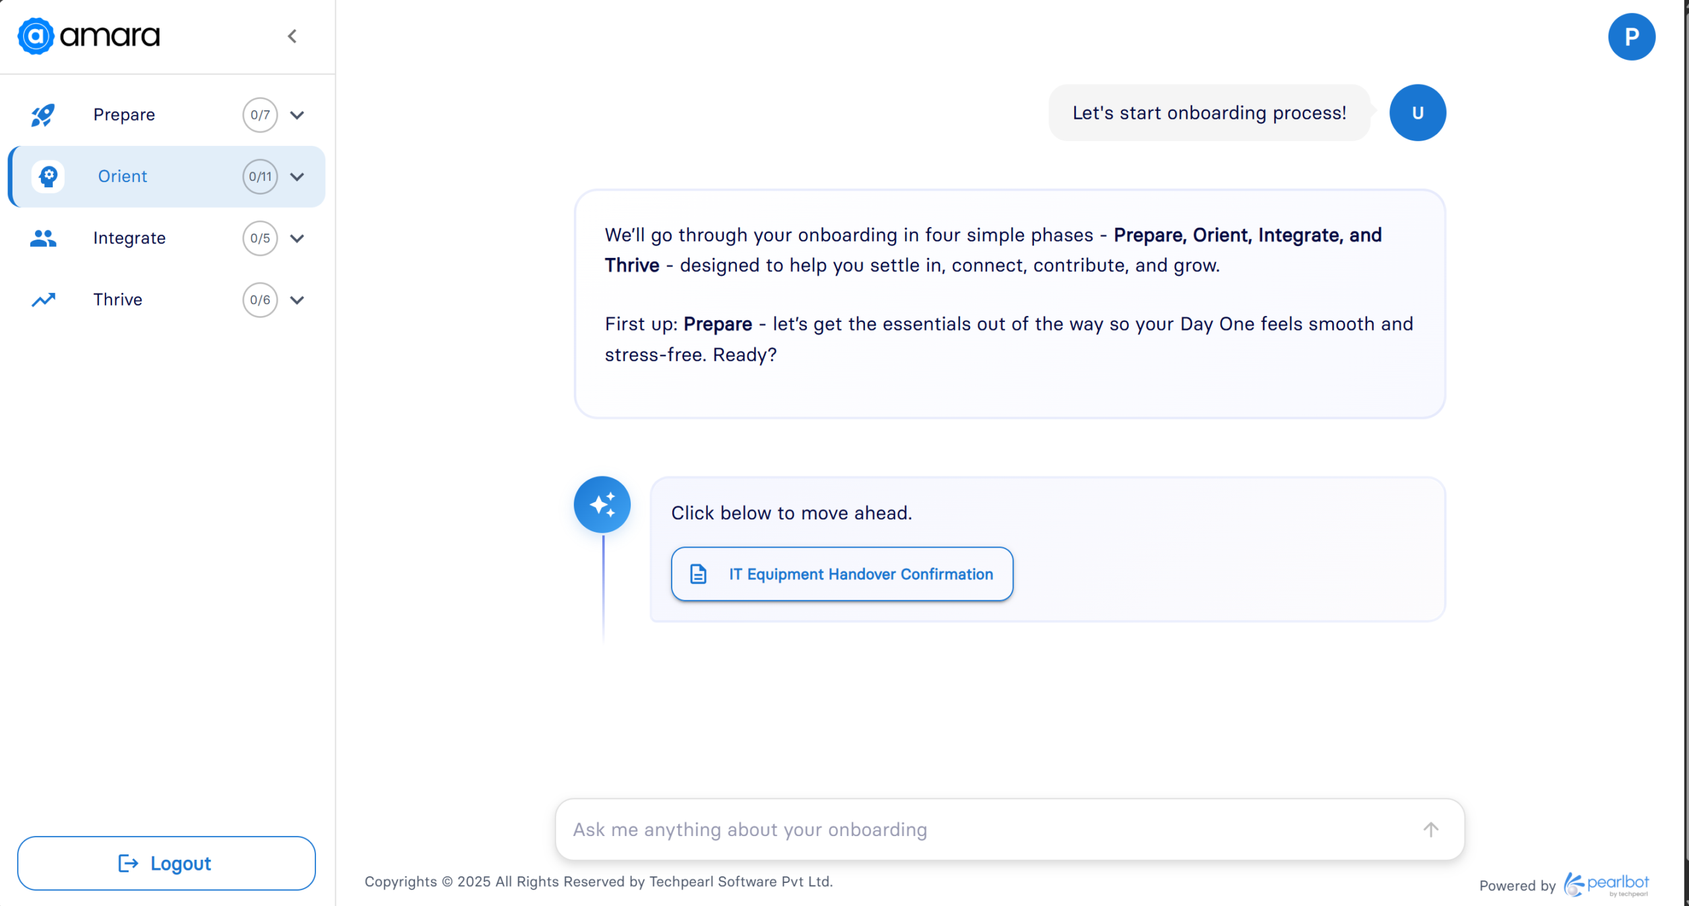Image resolution: width=1689 pixels, height=906 pixels.
Task: Click the Integrate people icon
Action: click(x=43, y=238)
